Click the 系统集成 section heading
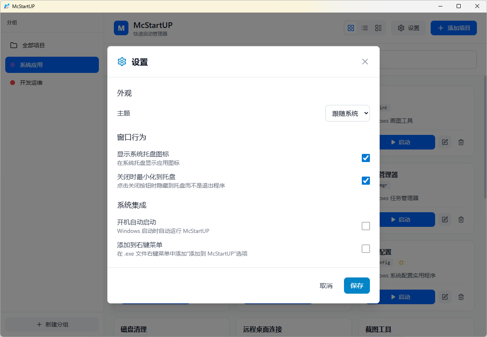 click(132, 205)
